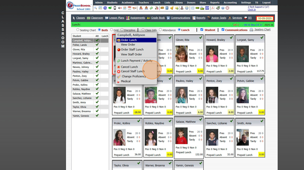This screenshot has height=170, width=304.
Task: Choose View Order in context menu
Action: [136, 45]
